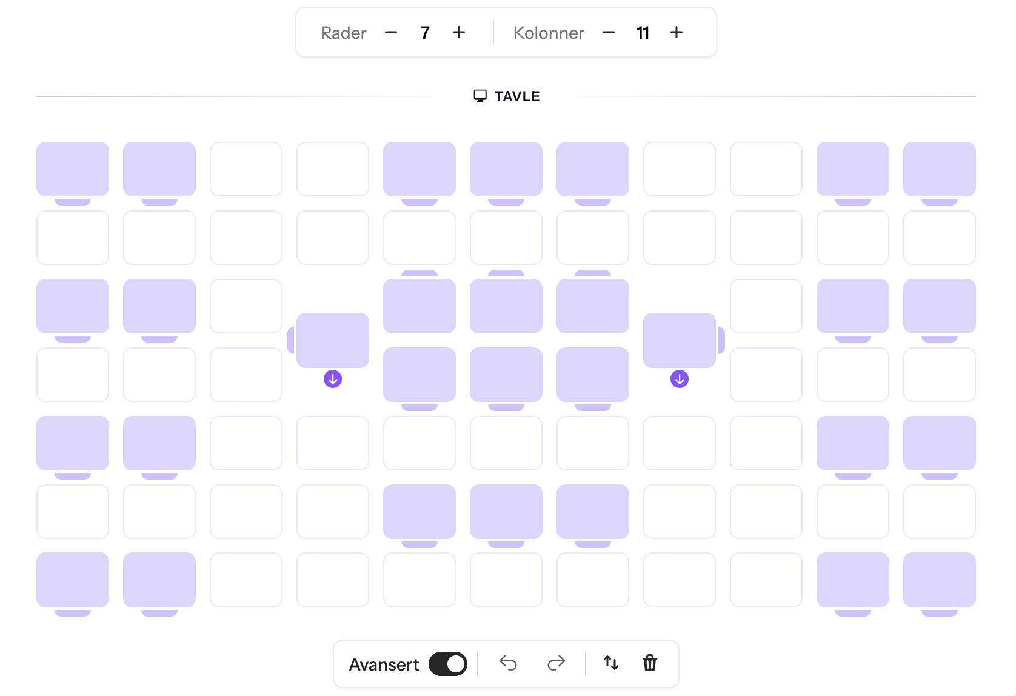Toggle the Avansert switch off

[448, 664]
